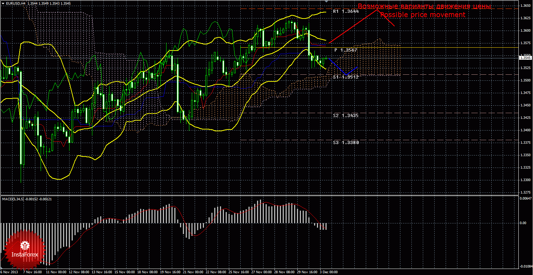The image size is (533, 275).
Task: Open the chart menu arrow beside EURUSD,H4
Action: [3, 3]
